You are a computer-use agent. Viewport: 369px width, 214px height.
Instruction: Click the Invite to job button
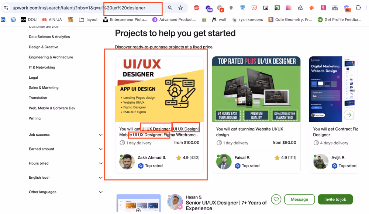pos(335,199)
